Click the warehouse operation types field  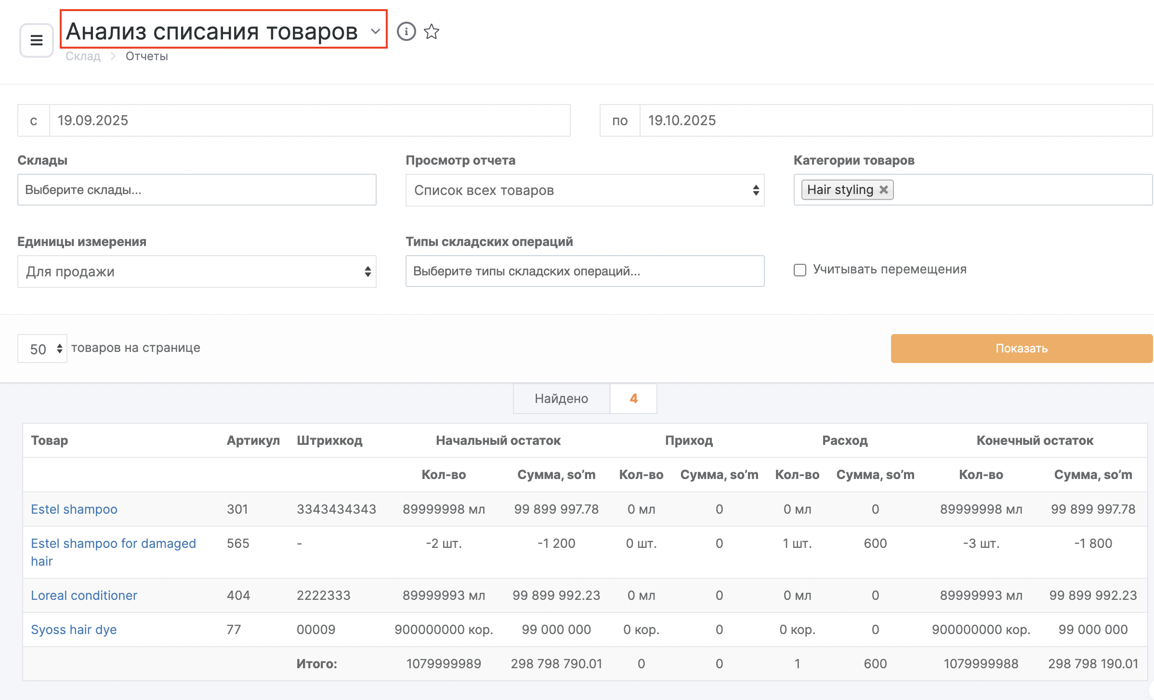(x=585, y=271)
